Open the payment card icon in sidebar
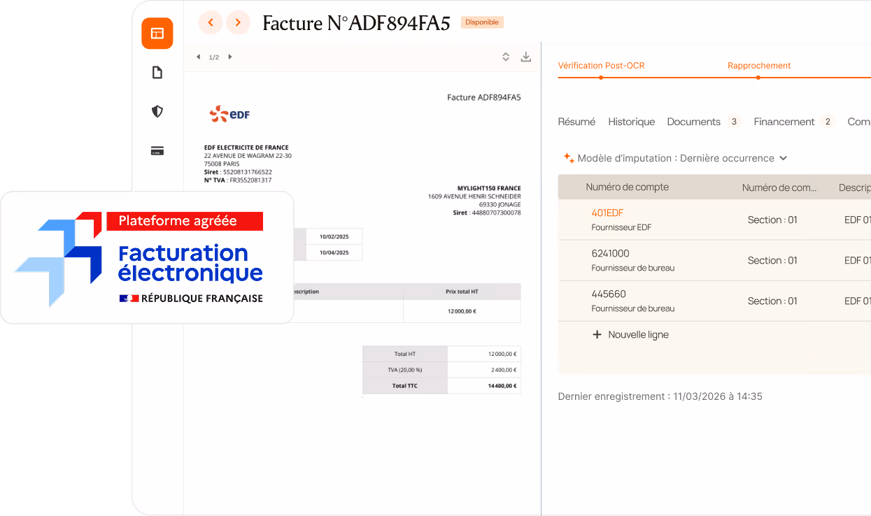The width and height of the screenshot is (871, 516). (x=157, y=150)
